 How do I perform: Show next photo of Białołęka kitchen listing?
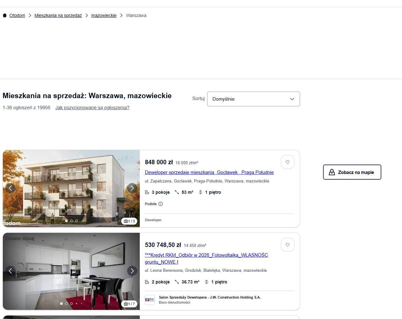[x=132, y=271]
